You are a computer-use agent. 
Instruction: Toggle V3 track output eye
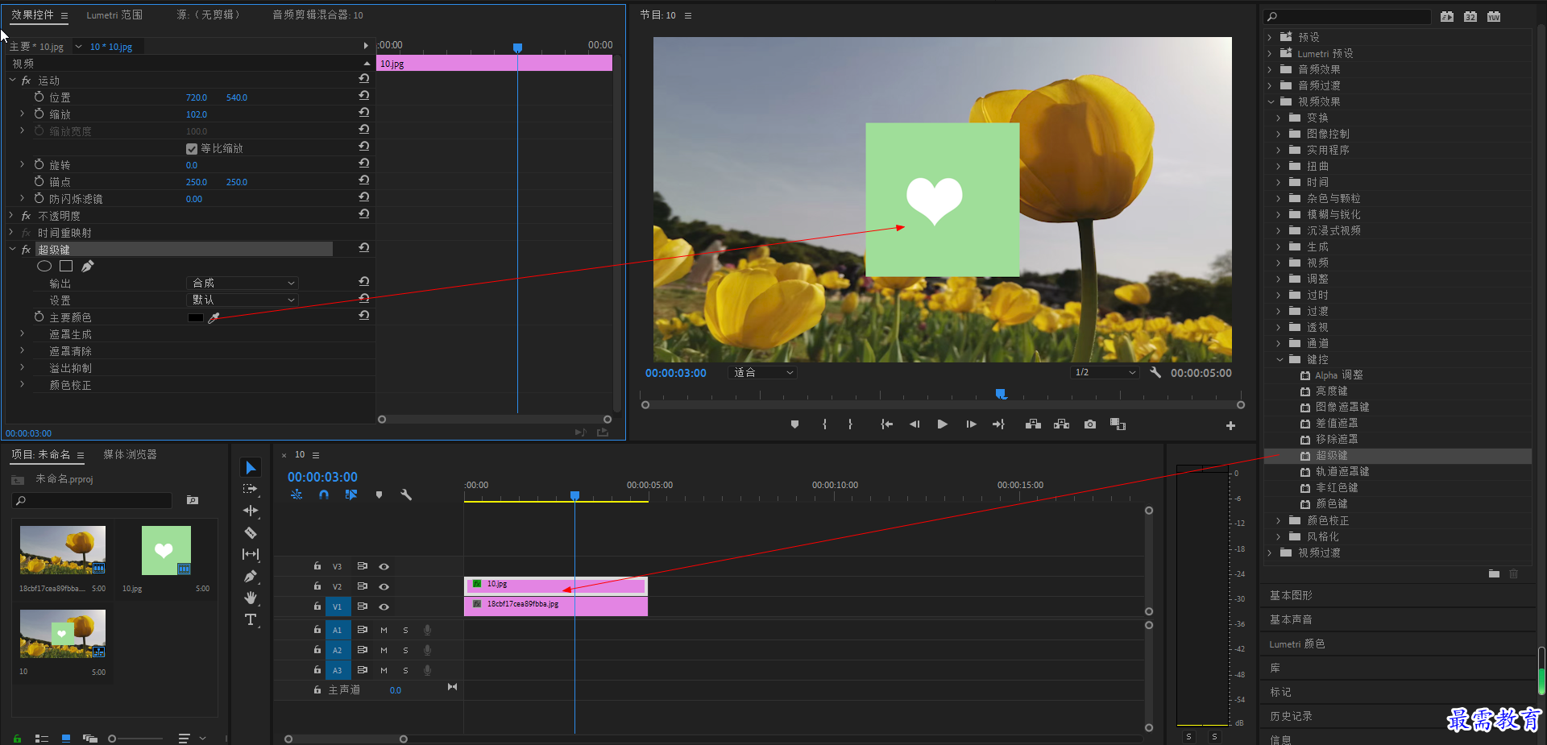tap(384, 566)
